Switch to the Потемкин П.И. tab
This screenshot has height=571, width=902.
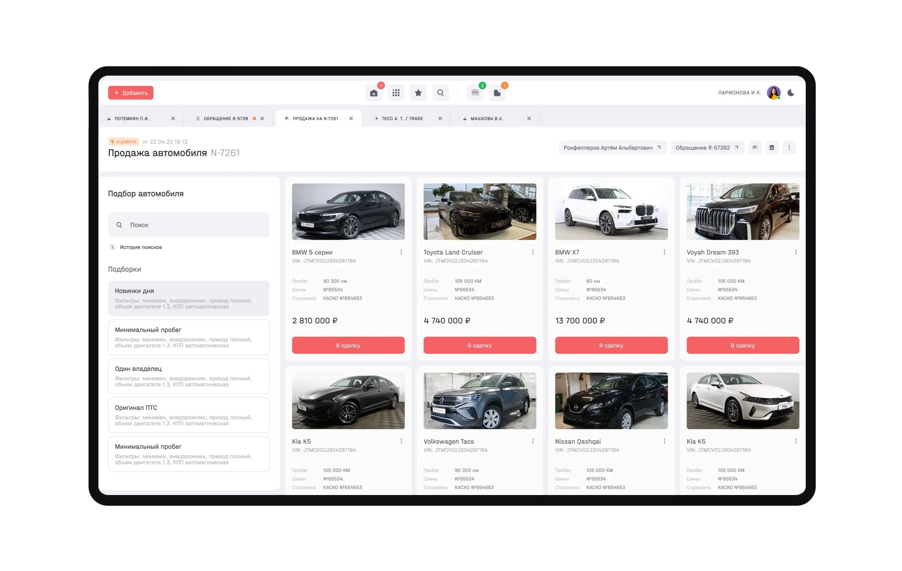click(x=132, y=118)
